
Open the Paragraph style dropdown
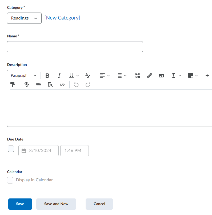pos(23,75)
